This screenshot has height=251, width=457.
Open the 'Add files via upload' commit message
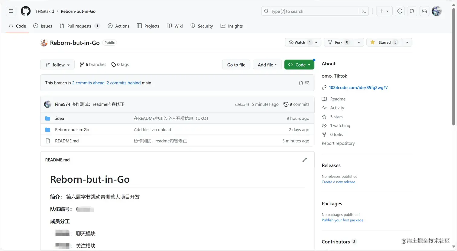click(152, 130)
